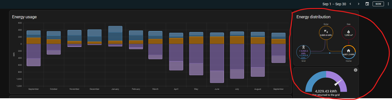Click April's bar in the usage chart
392x100 pixels.
[x=176, y=51]
